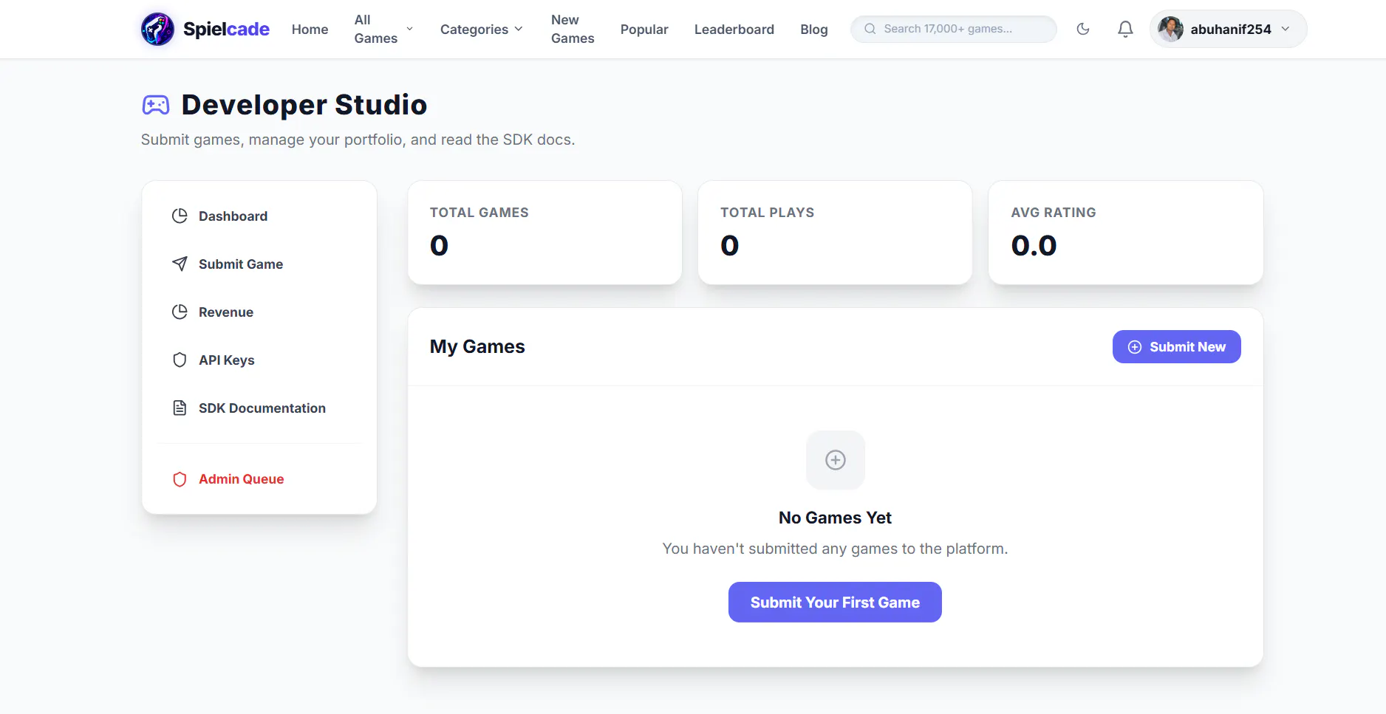This screenshot has width=1386, height=714.
Task: Click the API Keys shield icon
Action: [x=180, y=360]
